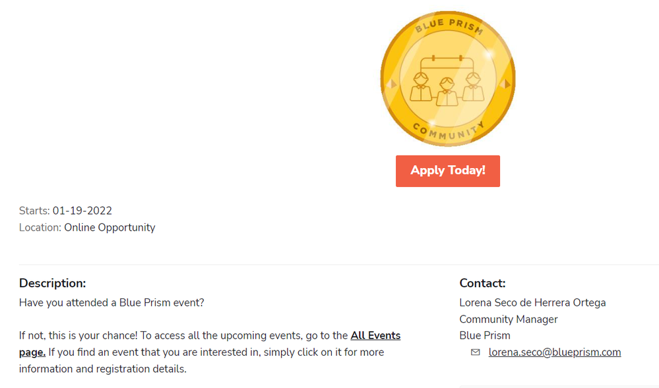659x388 pixels.
Task: Click the envelope icon beside the email
Action: pyautogui.click(x=475, y=352)
